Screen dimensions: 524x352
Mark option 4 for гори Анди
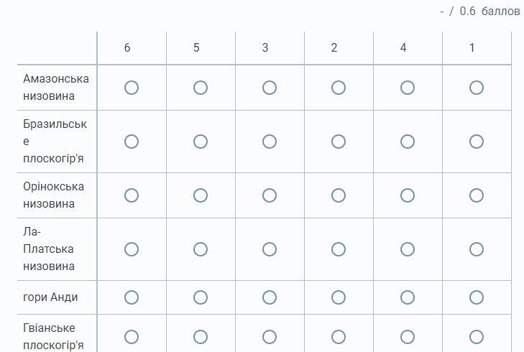[408, 297]
